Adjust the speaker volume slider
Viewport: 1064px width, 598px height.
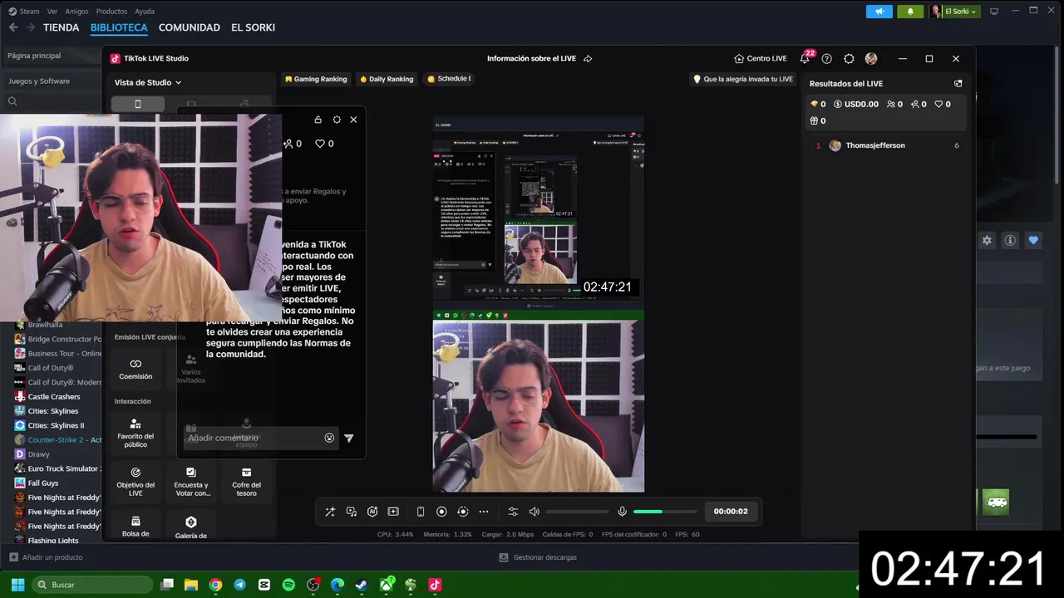pyautogui.click(x=578, y=512)
